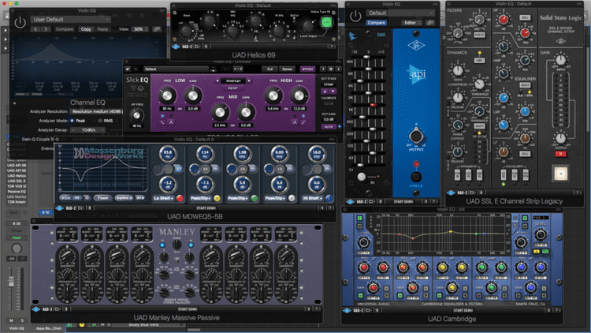Click the Slick EQ HP FREQ knob
The height and width of the screenshot is (333, 591).
(x=136, y=115)
